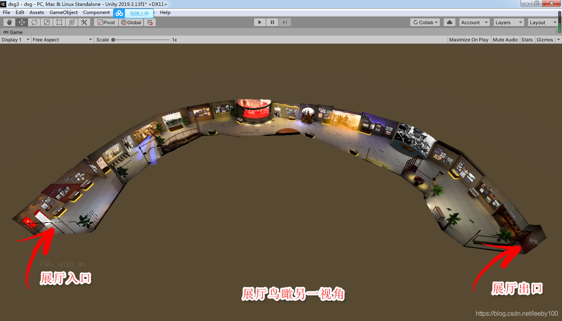Choose the Rect Transform tool
The width and height of the screenshot is (562, 321).
point(59,22)
